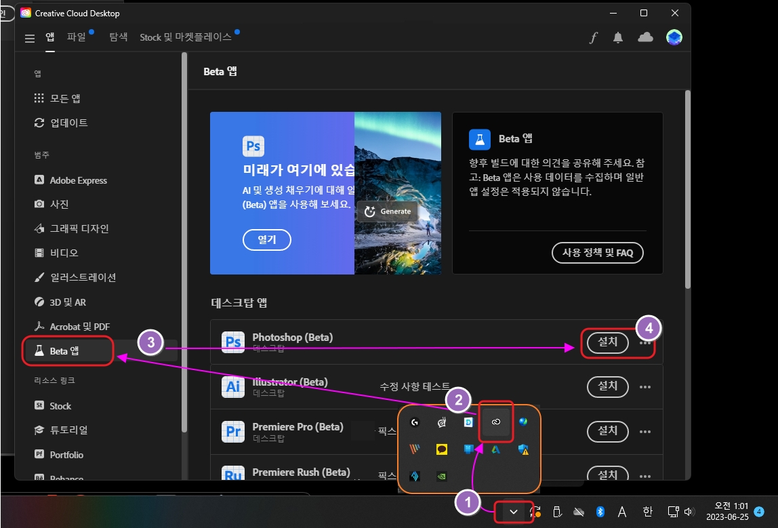This screenshot has height=528, width=778.
Task: Click the Photoshop (Beta) Ps icon
Action: coord(233,342)
